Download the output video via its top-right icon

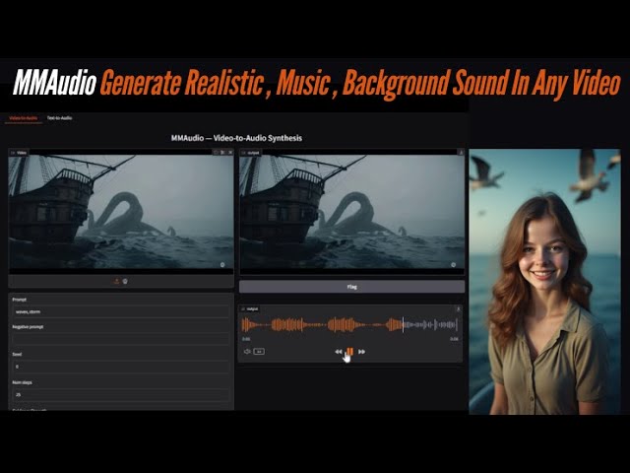(x=461, y=153)
